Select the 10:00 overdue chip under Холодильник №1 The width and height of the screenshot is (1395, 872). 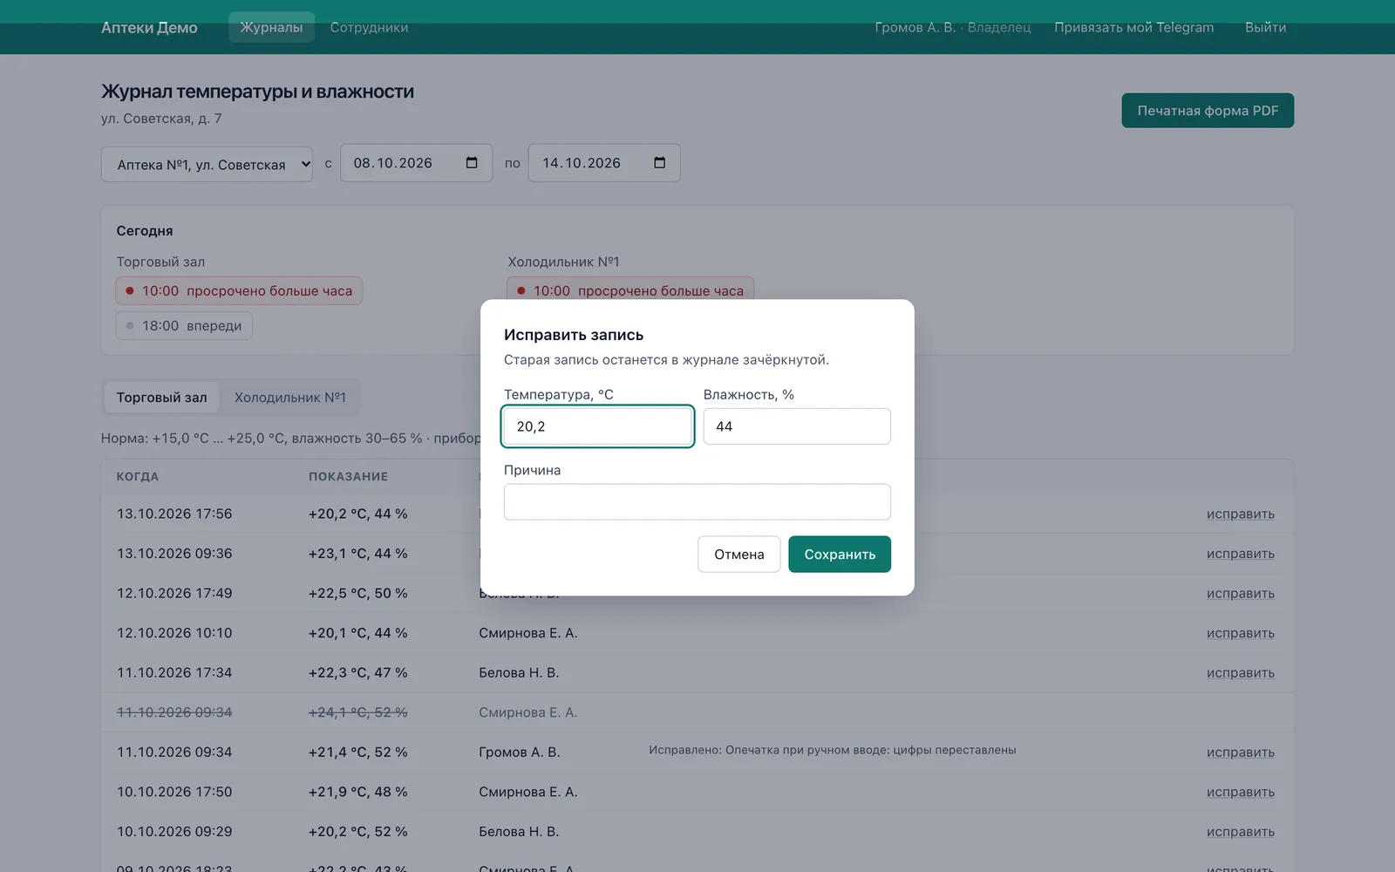coord(630,290)
